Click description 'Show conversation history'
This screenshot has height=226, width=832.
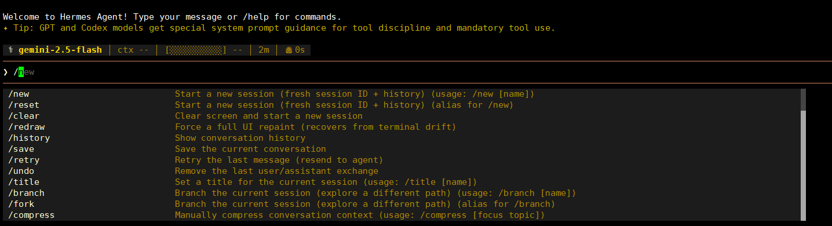(240, 138)
